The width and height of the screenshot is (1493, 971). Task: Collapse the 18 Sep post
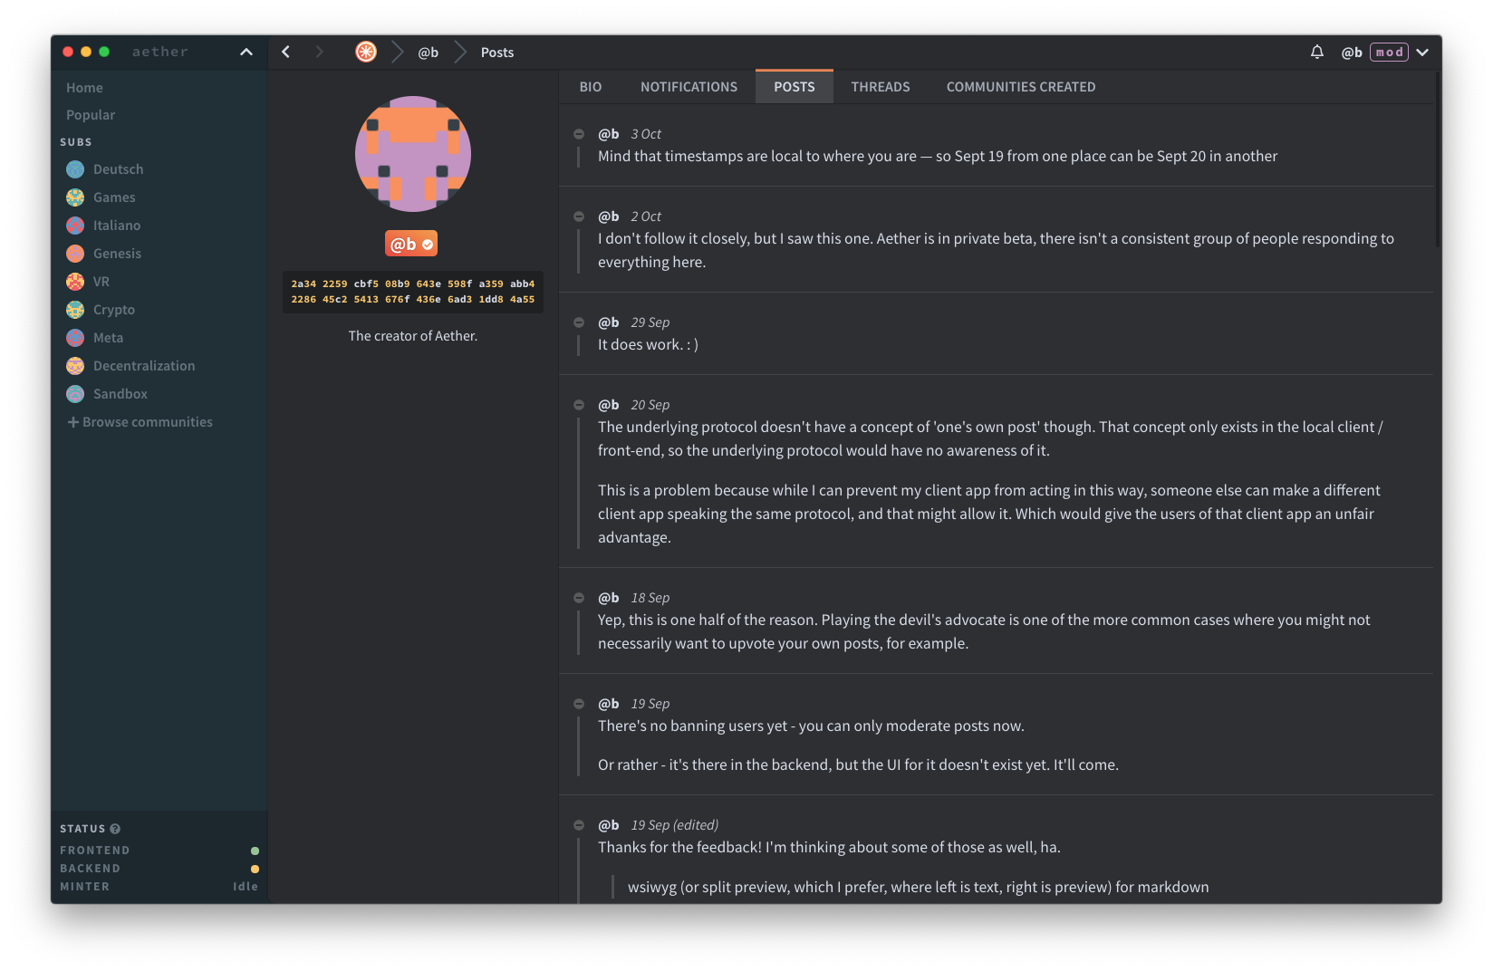point(579,598)
